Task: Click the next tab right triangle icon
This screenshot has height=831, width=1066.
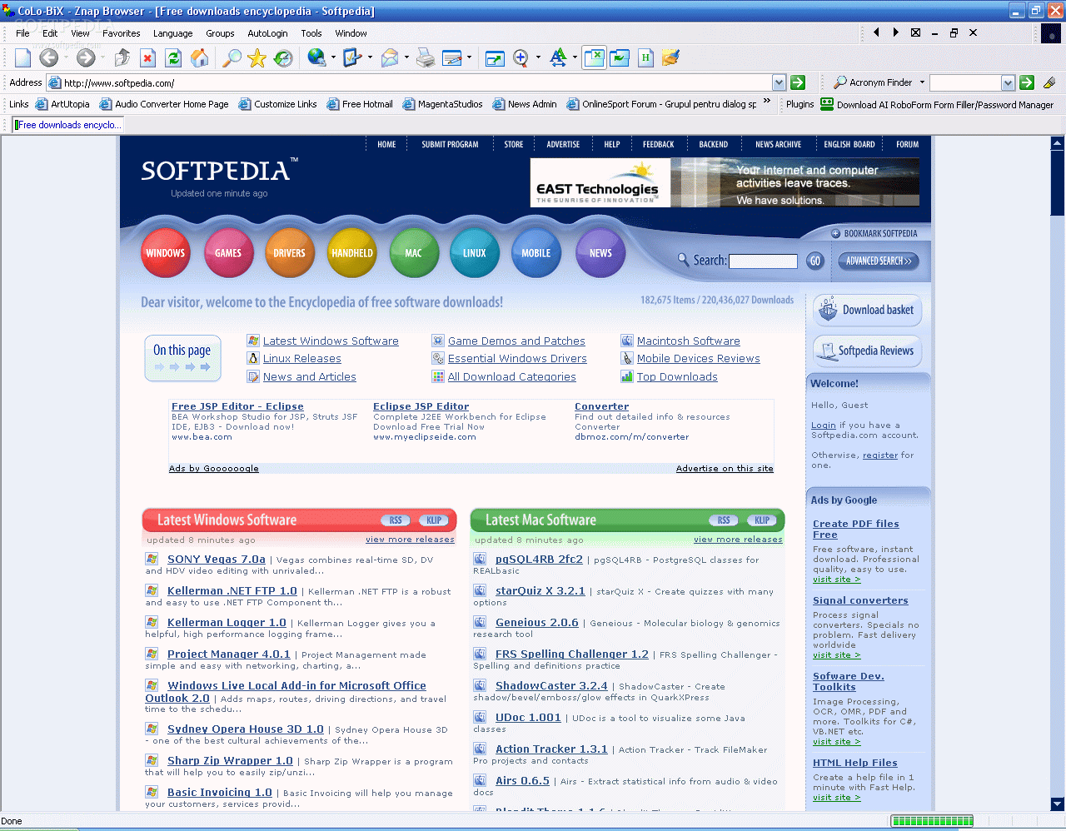Action: tap(895, 32)
